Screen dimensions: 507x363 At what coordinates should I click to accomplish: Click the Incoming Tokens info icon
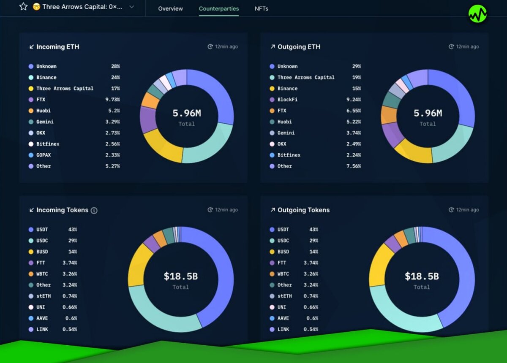(x=94, y=210)
